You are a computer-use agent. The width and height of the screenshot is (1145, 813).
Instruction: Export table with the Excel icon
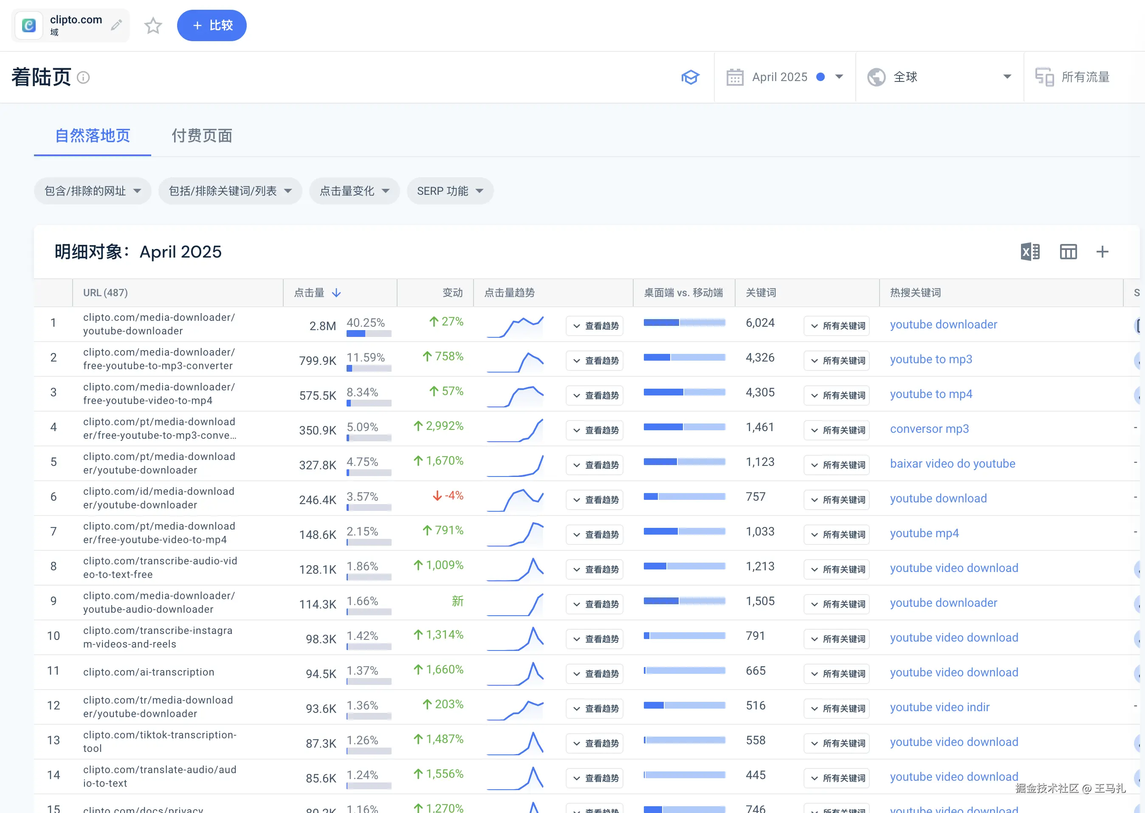click(1030, 252)
